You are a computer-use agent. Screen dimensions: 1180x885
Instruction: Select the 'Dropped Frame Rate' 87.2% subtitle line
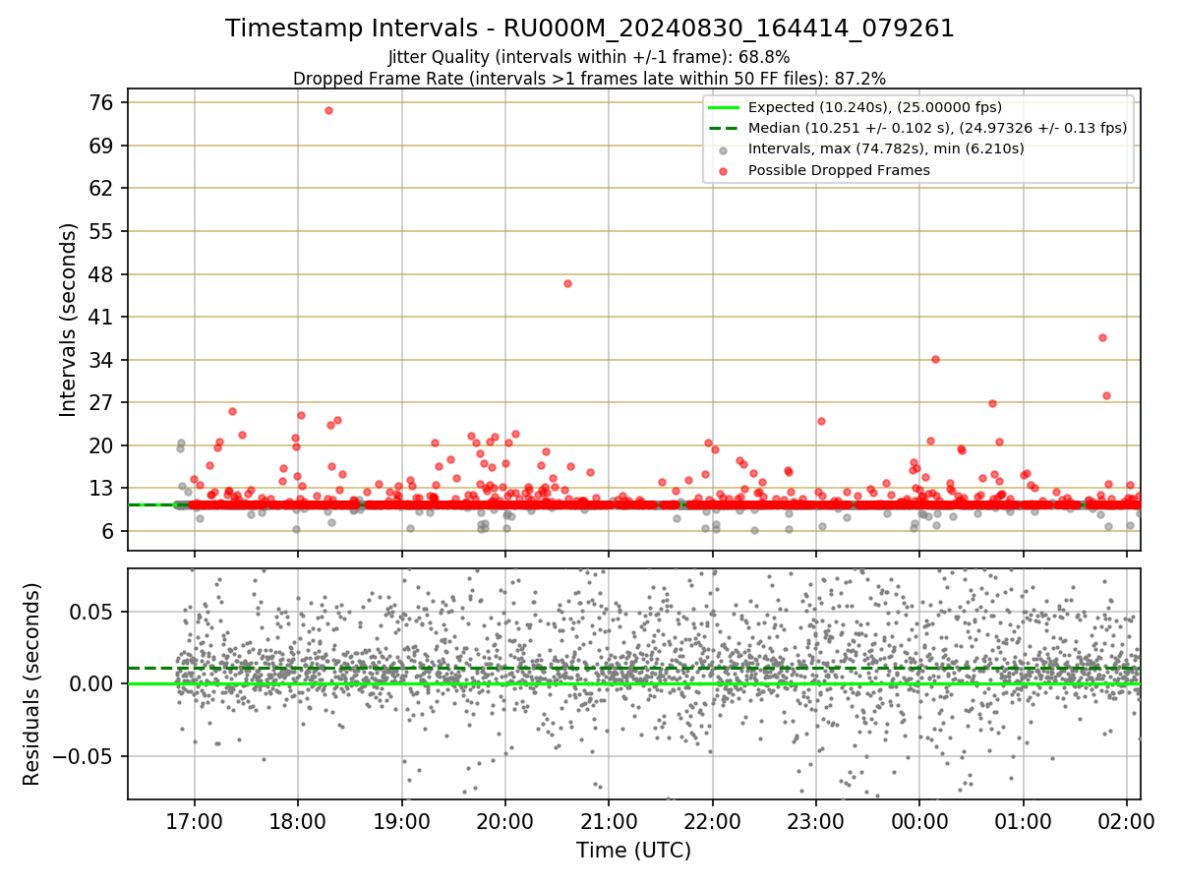(589, 79)
